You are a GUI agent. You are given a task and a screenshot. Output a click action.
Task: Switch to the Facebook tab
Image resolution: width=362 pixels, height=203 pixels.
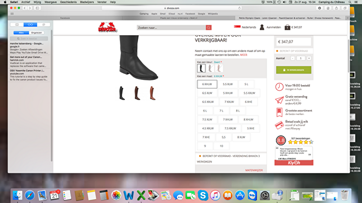pyautogui.click(x=65, y=18)
